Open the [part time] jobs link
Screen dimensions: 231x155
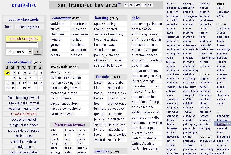click(151, 148)
